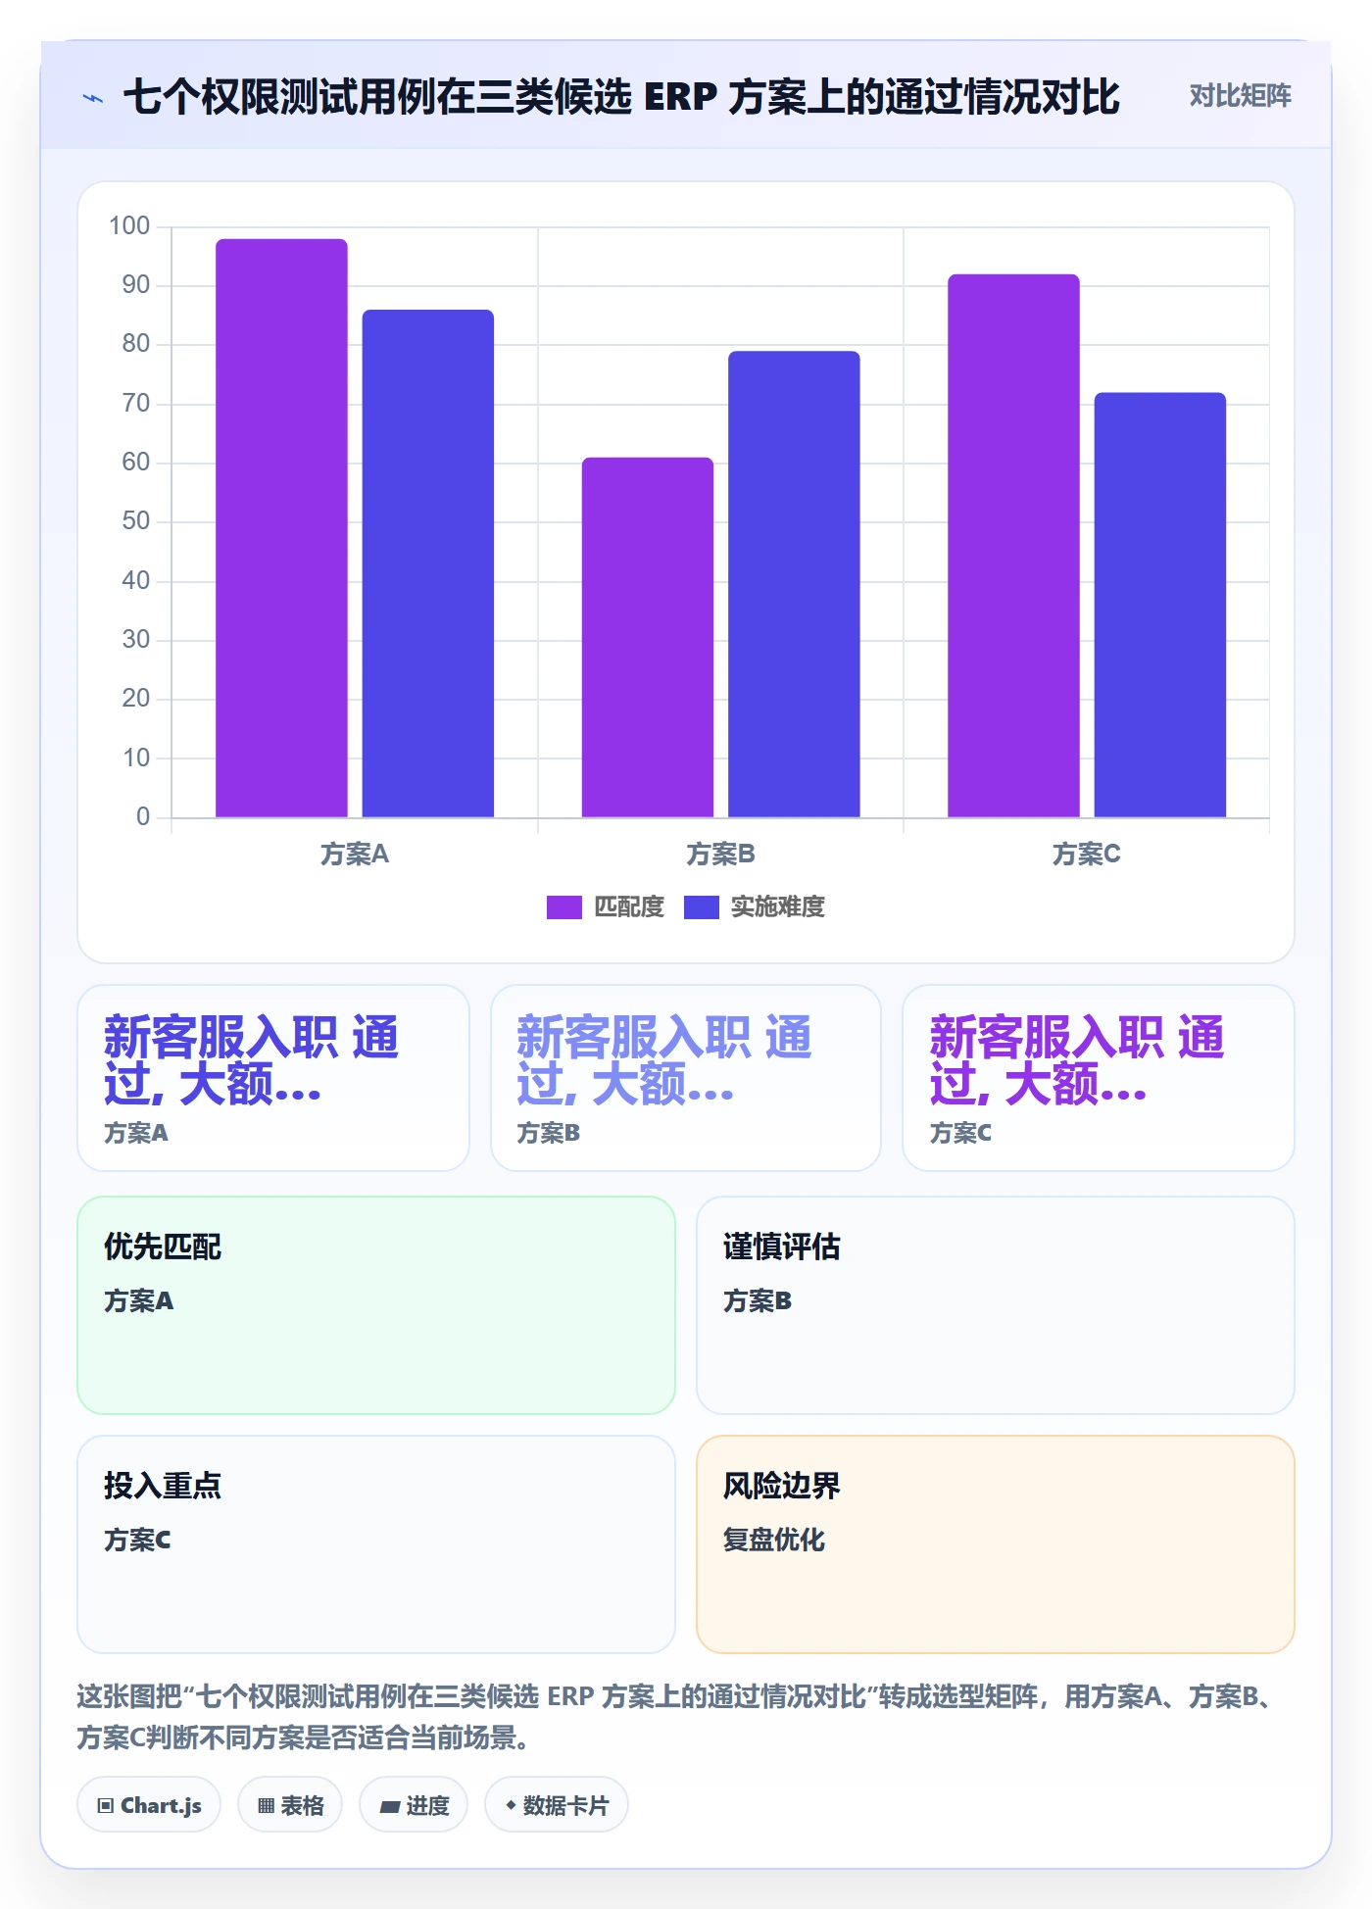
Task: Toggle the 实施难度 legend color swatch
Action: click(701, 907)
